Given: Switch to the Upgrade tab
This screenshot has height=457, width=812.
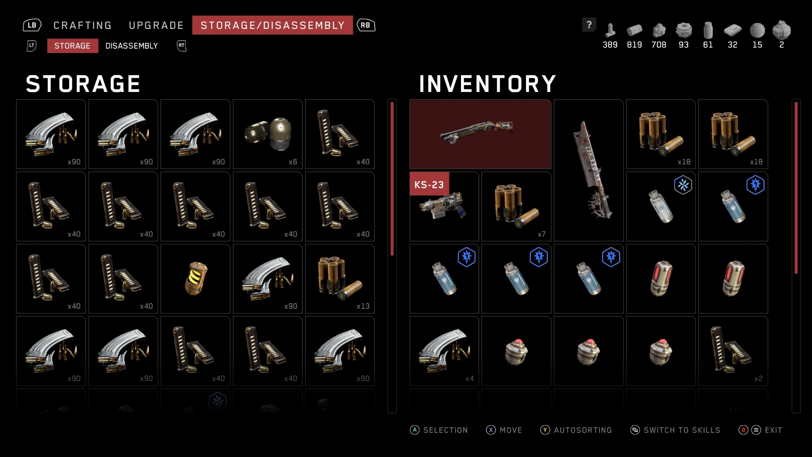Looking at the screenshot, I should coord(156,25).
